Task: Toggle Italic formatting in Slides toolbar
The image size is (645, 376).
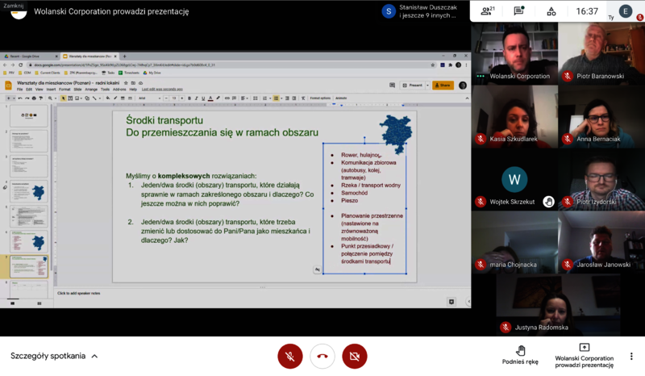Action: (196, 98)
